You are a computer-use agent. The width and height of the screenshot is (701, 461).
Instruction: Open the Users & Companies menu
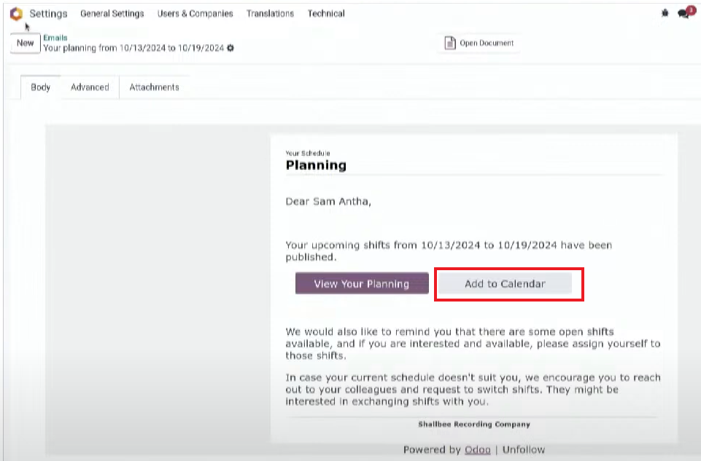(195, 13)
